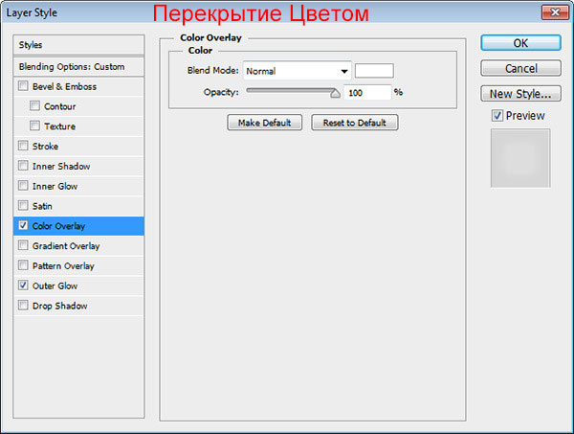Click the style preview thumbnail
The width and height of the screenshot is (574, 434).
click(x=520, y=158)
